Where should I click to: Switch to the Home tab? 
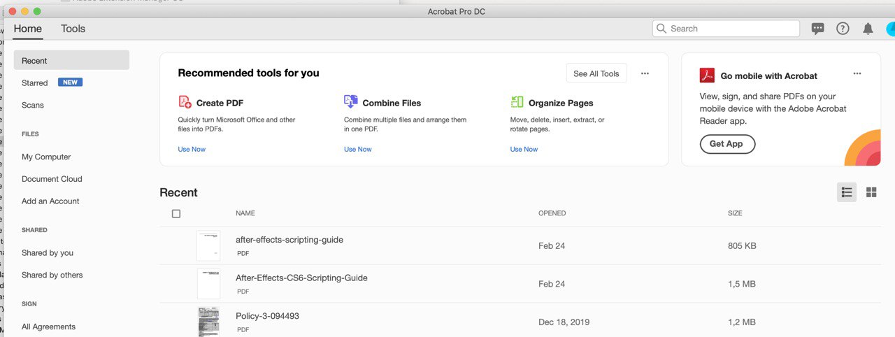click(28, 29)
